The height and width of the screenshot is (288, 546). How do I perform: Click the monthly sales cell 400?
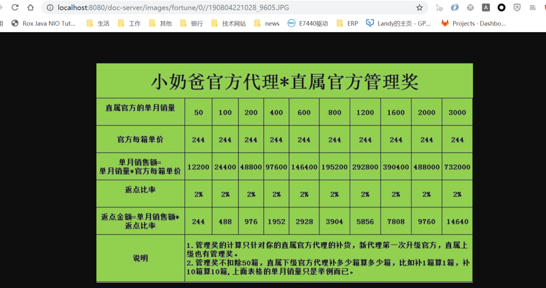(276, 113)
